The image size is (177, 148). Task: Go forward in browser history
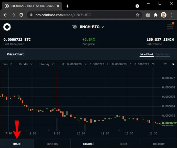point(13,15)
